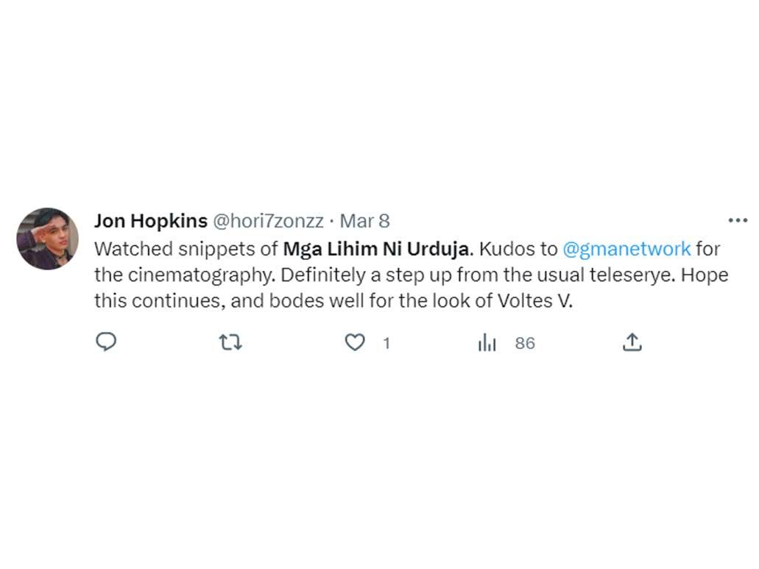This screenshot has height=569, width=759.
Task: Click the word Kudos in tweet
Action: 502,249
